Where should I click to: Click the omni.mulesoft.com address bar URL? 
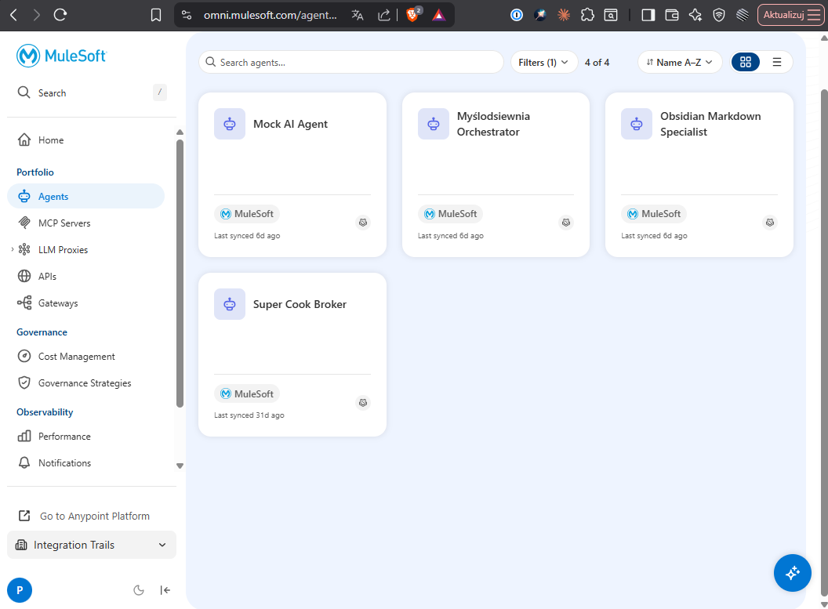tap(270, 15)
